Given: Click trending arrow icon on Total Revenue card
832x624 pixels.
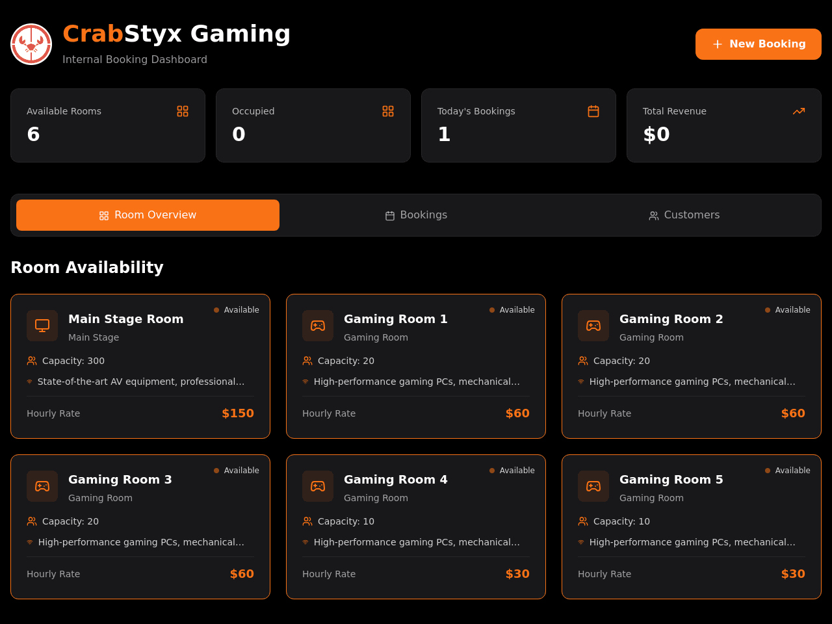Looking at the screenshot, I should point(799,111).
